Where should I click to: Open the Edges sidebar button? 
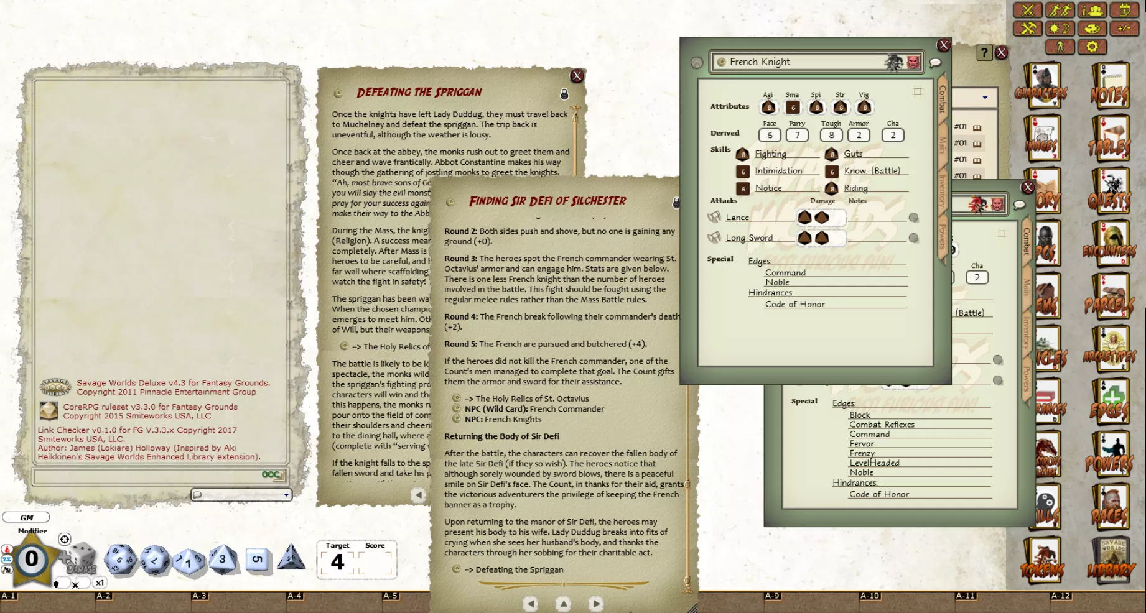pos(1111,402)
